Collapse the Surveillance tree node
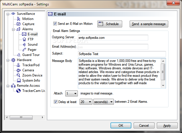 click(x=8, y=14)
